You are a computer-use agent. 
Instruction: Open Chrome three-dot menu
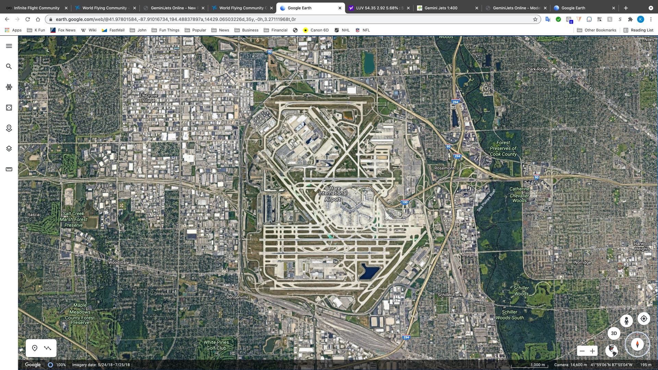651,19
